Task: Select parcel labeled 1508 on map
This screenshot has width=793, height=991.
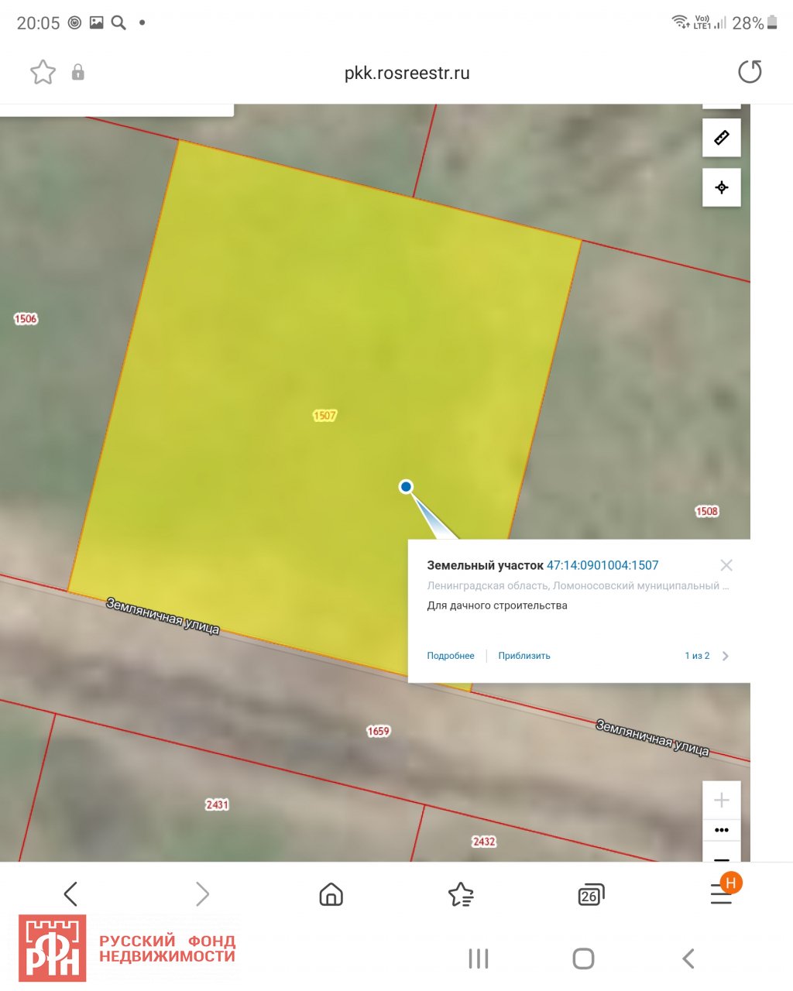Action: coord(707,511)
